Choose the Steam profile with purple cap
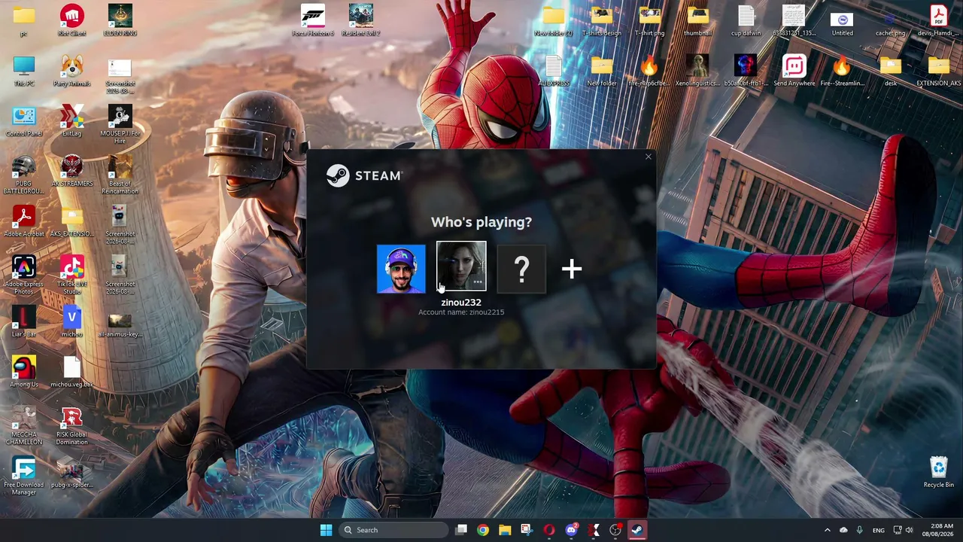The image size is (963, 542). tap(401, 269)
